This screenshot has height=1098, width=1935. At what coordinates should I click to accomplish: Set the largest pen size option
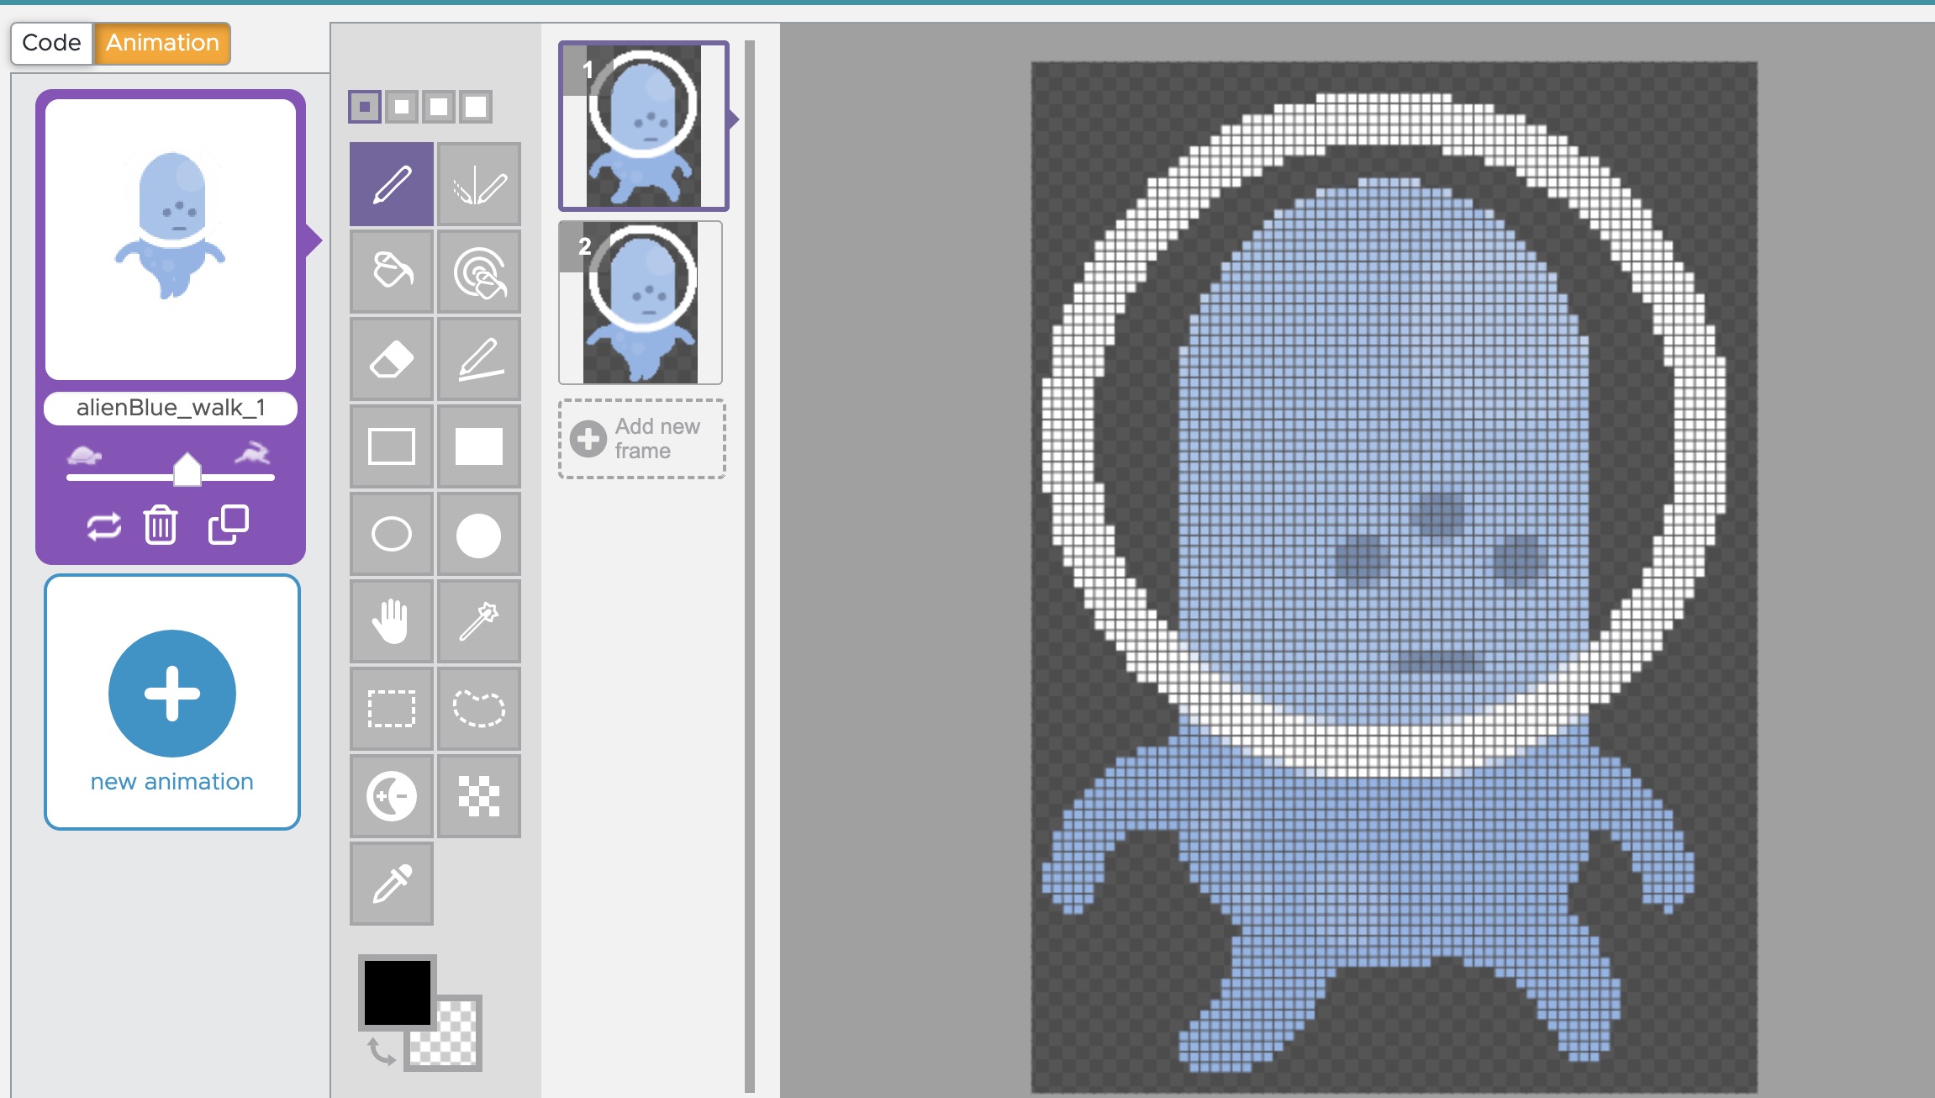[x=476, y=107]
